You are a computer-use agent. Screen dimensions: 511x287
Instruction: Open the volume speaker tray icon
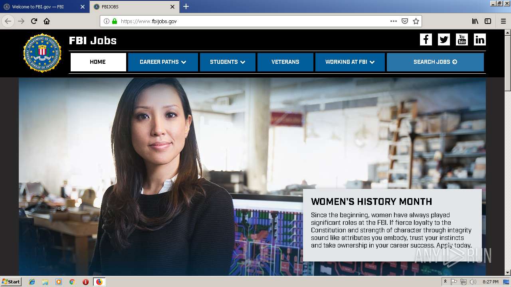(x=473, y=282)
